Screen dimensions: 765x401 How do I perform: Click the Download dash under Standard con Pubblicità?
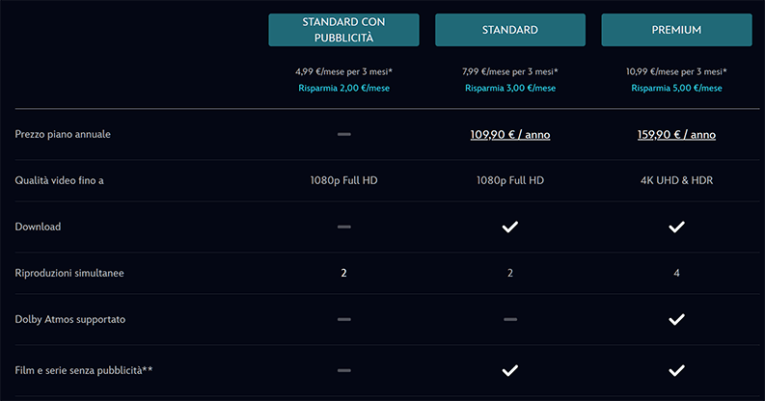[343, 227]
